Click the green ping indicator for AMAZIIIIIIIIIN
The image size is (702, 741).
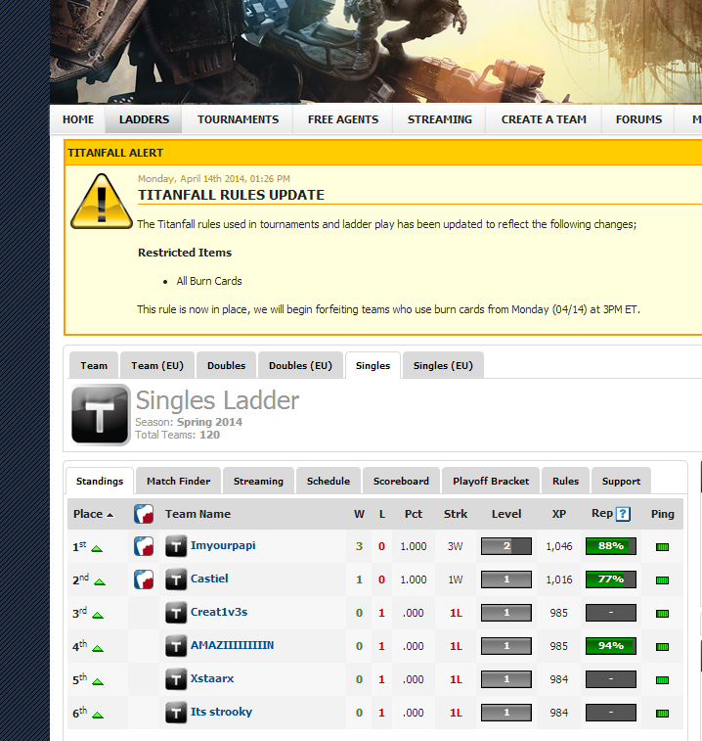tap(662, 646)
